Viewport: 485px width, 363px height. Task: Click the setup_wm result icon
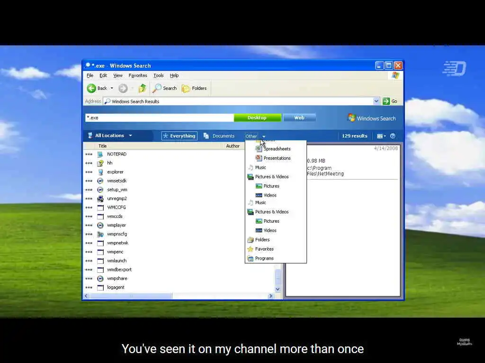[x=100, y=190]
